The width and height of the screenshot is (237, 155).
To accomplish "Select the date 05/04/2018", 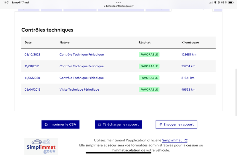I will [33, 89].
